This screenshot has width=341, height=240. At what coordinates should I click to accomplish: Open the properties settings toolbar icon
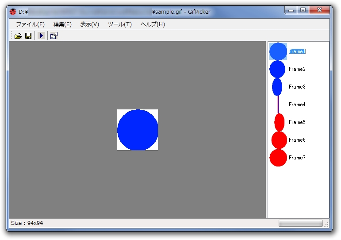[54, 36]
